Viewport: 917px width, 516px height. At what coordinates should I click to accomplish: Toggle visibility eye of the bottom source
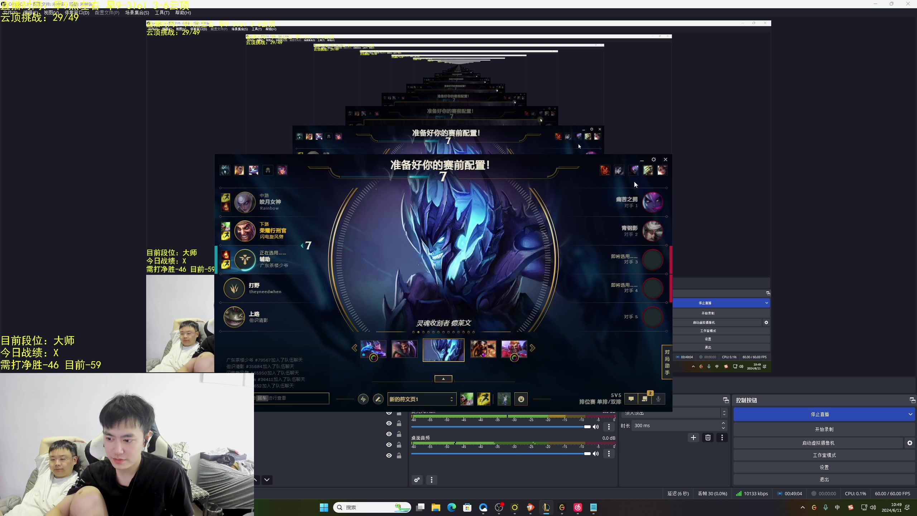[389, 455]
